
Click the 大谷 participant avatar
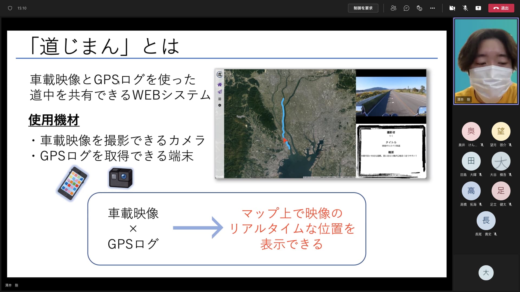(x=501, y=161)
